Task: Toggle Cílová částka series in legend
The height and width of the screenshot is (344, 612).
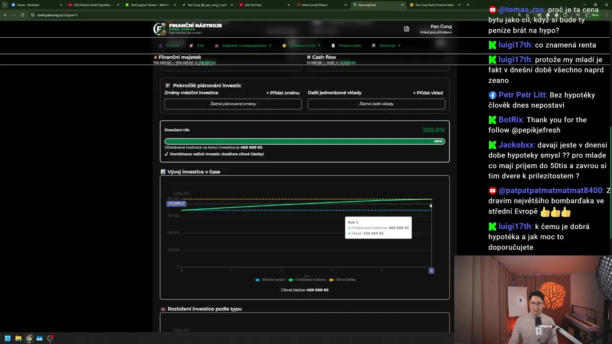Action: point(342,279)
